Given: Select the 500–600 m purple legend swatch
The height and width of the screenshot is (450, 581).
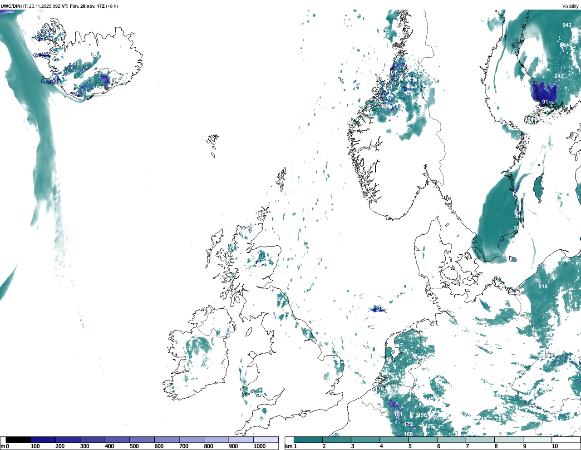Looking at the screenshot, I should (x=142, y=440).
